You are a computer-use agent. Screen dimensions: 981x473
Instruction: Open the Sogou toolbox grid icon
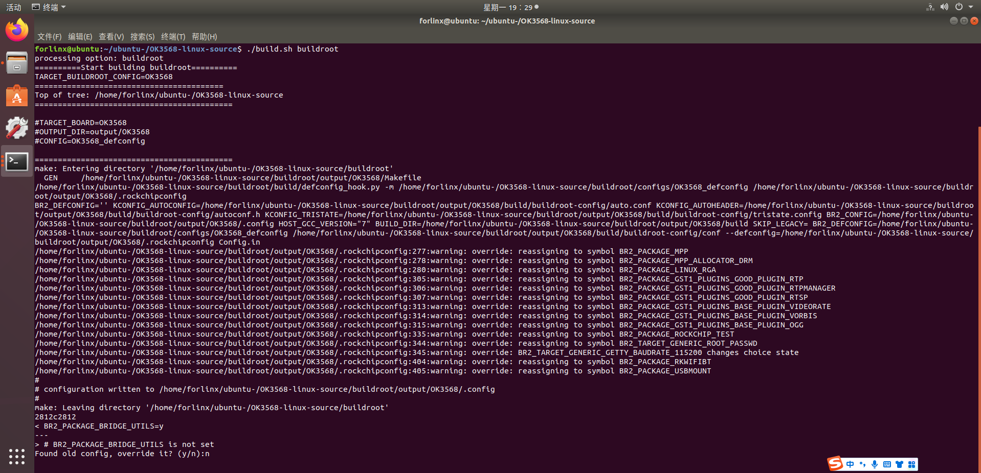(x=911, y=464)
